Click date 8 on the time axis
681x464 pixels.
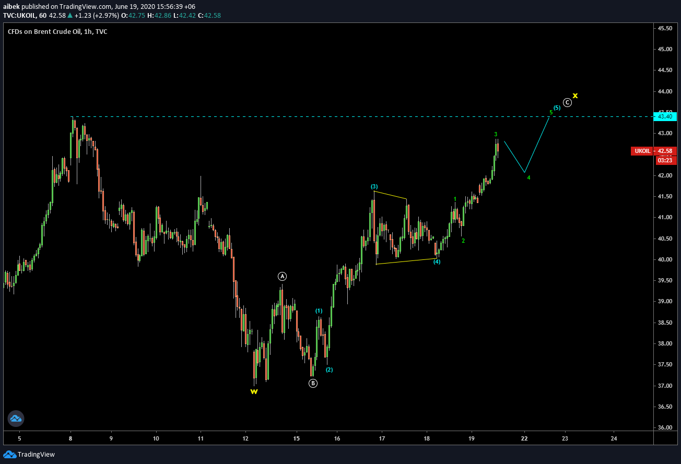pyautogui.click(x=71, y=438)
